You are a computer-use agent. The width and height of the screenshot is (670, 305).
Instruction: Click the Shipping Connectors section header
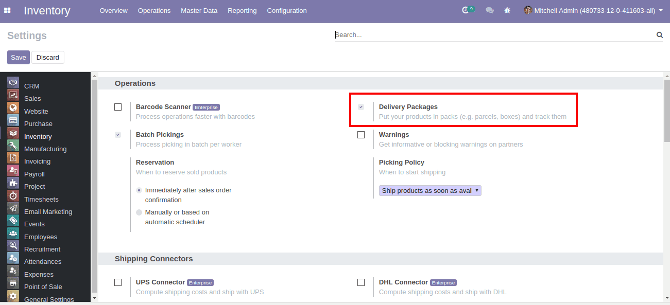click(154, 259)
